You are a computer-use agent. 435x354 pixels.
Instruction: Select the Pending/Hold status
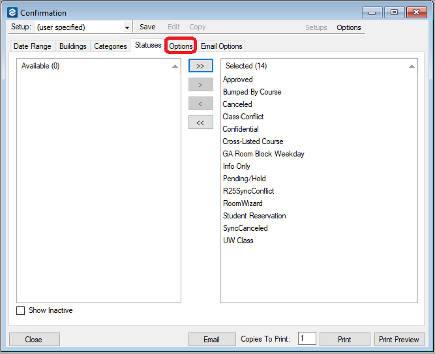244,179
